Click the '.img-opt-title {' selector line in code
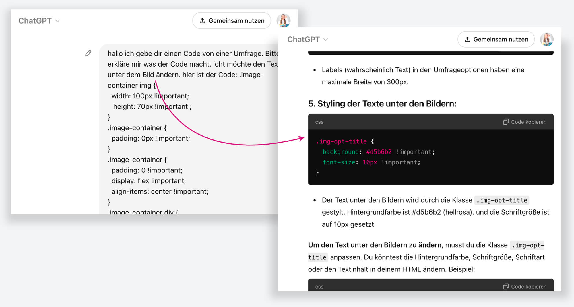This screenshot has width=574, height=307. 345,141
